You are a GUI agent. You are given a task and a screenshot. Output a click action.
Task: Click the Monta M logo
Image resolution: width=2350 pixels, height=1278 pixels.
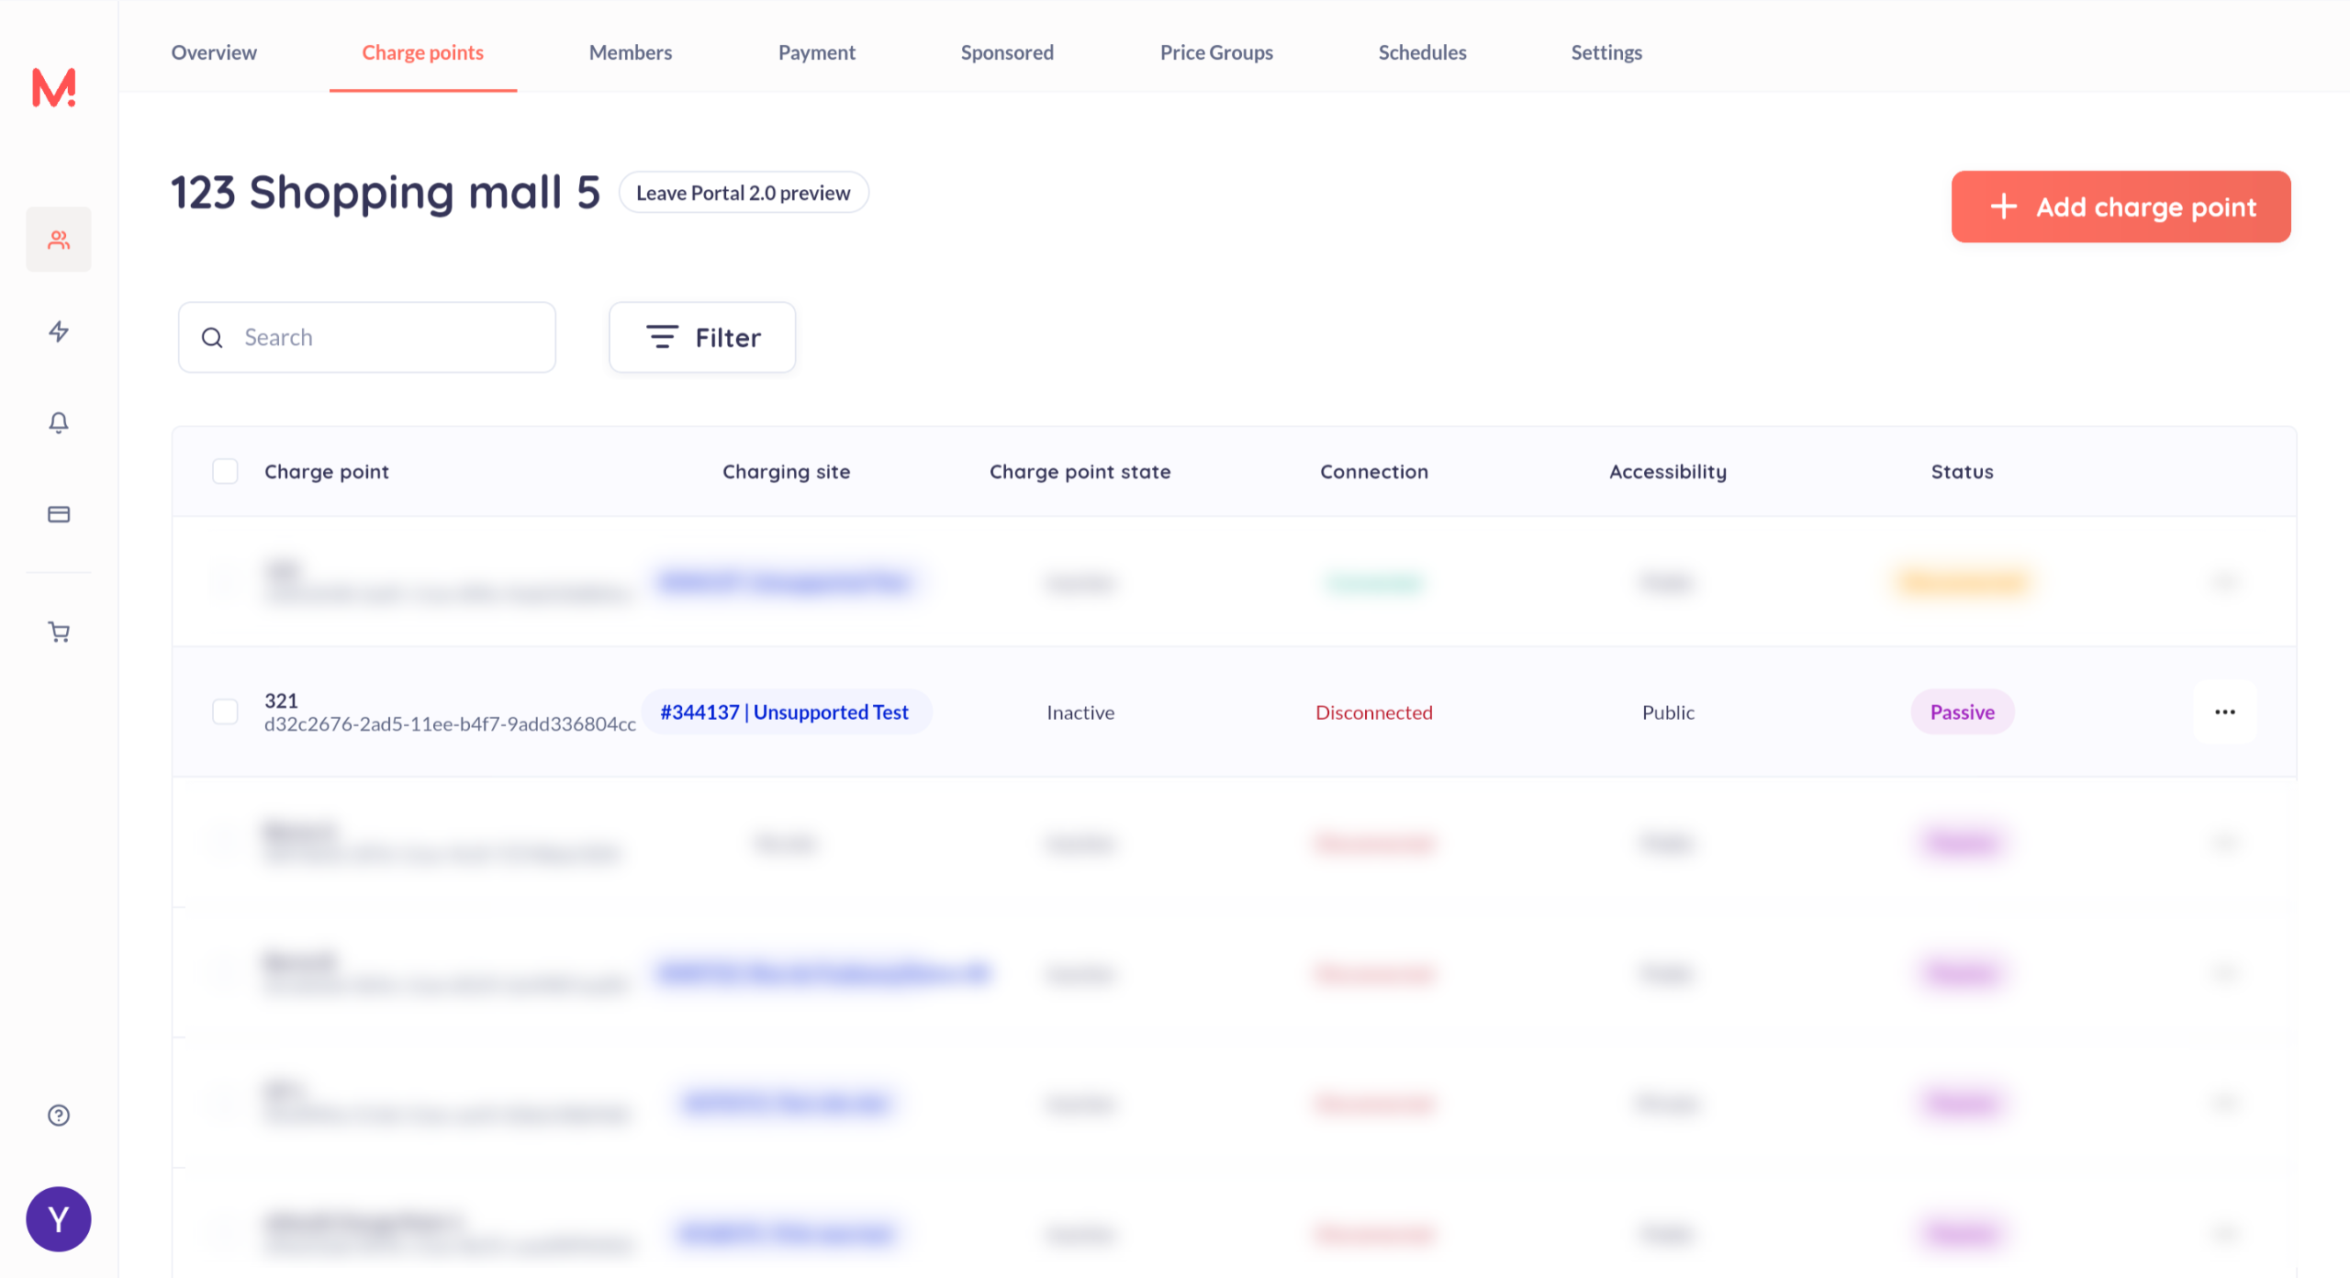point(54,88)
